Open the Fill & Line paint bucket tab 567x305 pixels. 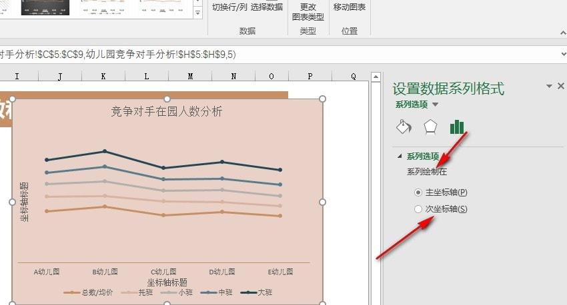[404, 127]
